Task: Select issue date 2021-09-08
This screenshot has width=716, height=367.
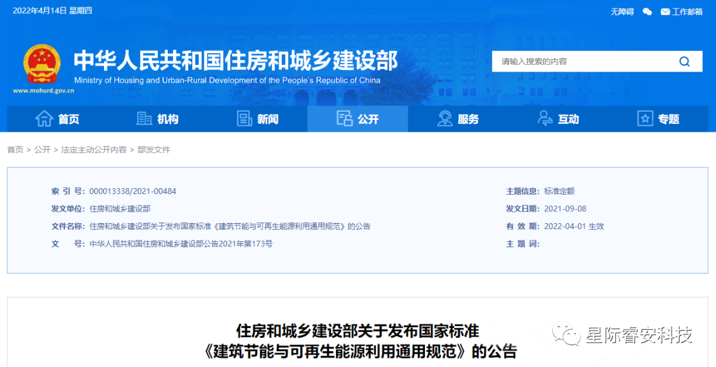Action: pos(566,209)
